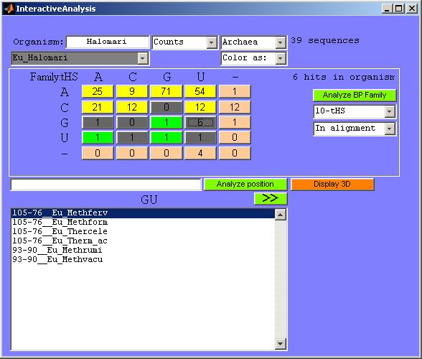Select the selected G-U cell showing 6
The height and width of the screenshot is (359, 422).
pos(200,122)
